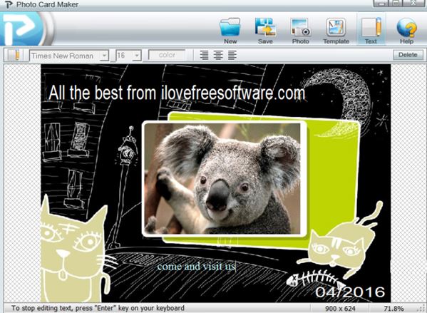Click the Photo Card Maker logo
Viewport: 427px width, 313px height.
[x=23, y=29]
